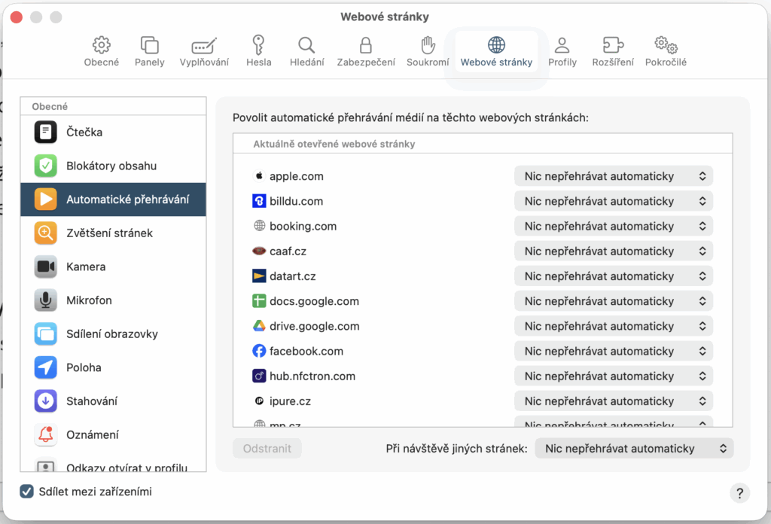Change autoplay setting for datart.cz
Image resolution: width=771 pixels, height=524 pixels.
[613, 276]
